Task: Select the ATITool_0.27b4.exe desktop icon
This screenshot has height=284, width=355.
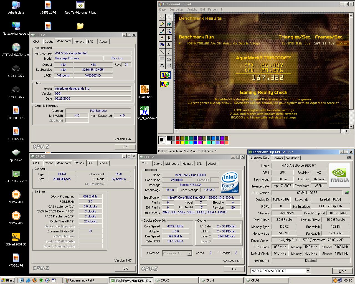Action: [x=16, y=50]
